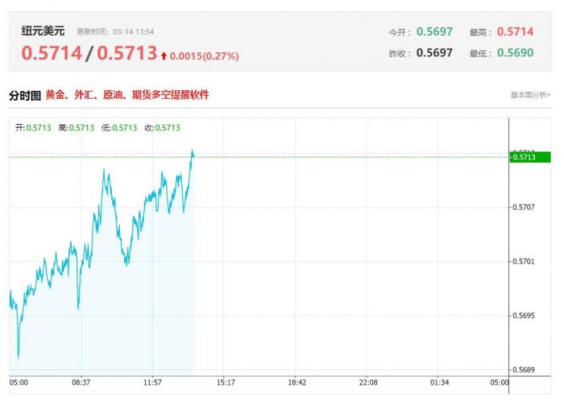The image size is (564, 404).
Task: Click the 0.5695 price axis label
Action: [523, 316]
